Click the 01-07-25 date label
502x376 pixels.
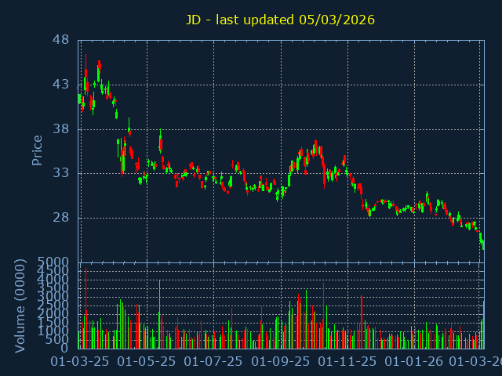(213, 362)
